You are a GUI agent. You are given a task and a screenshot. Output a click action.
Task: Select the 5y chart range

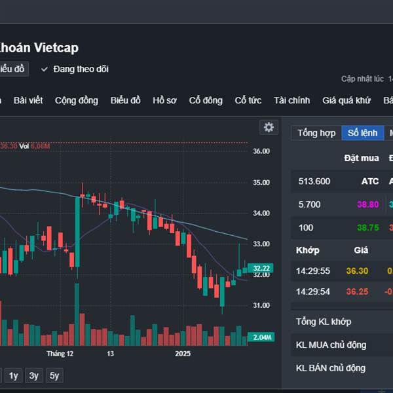[x=54, y=375]
